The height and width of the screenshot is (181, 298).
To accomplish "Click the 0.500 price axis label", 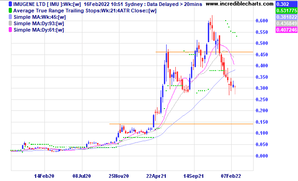I will point(262,43).
